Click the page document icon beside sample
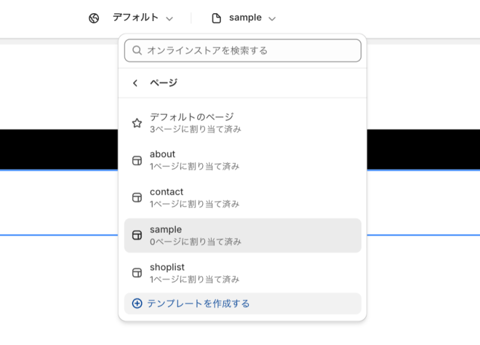480x345 pixels. tap(217, 19)
